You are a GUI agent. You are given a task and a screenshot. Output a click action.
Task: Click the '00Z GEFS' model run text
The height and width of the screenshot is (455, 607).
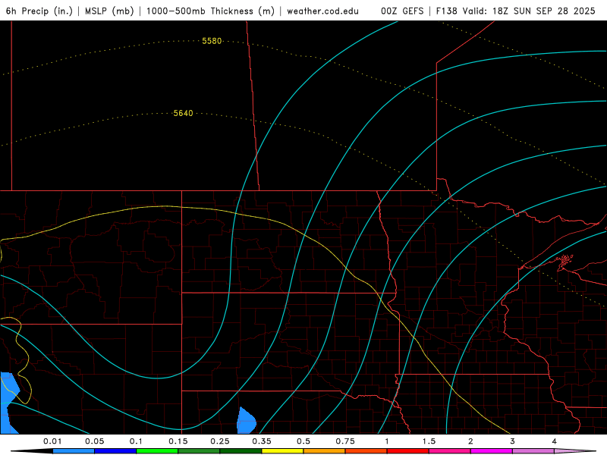click(402, 11)
